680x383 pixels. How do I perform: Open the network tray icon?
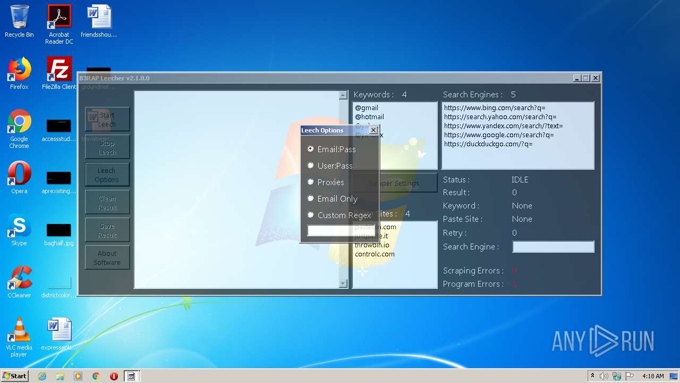(617, 376)
